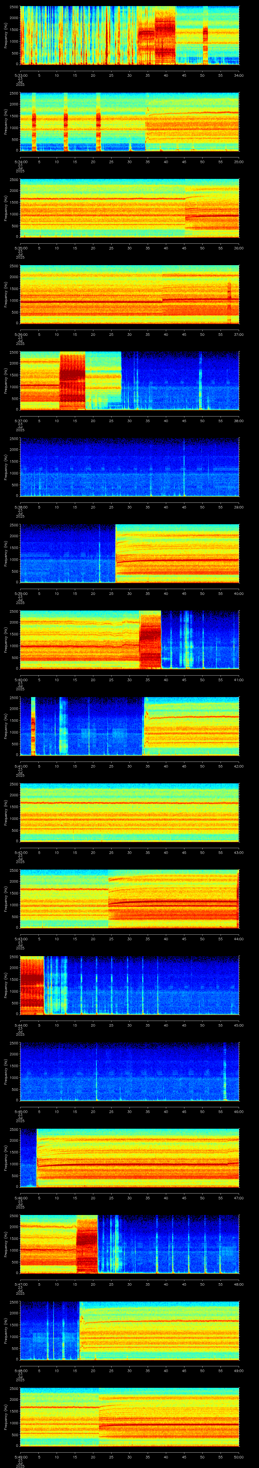Select the spectrogram panel starting at 5:44:00
259x1468 pixels.
point(130,985)
